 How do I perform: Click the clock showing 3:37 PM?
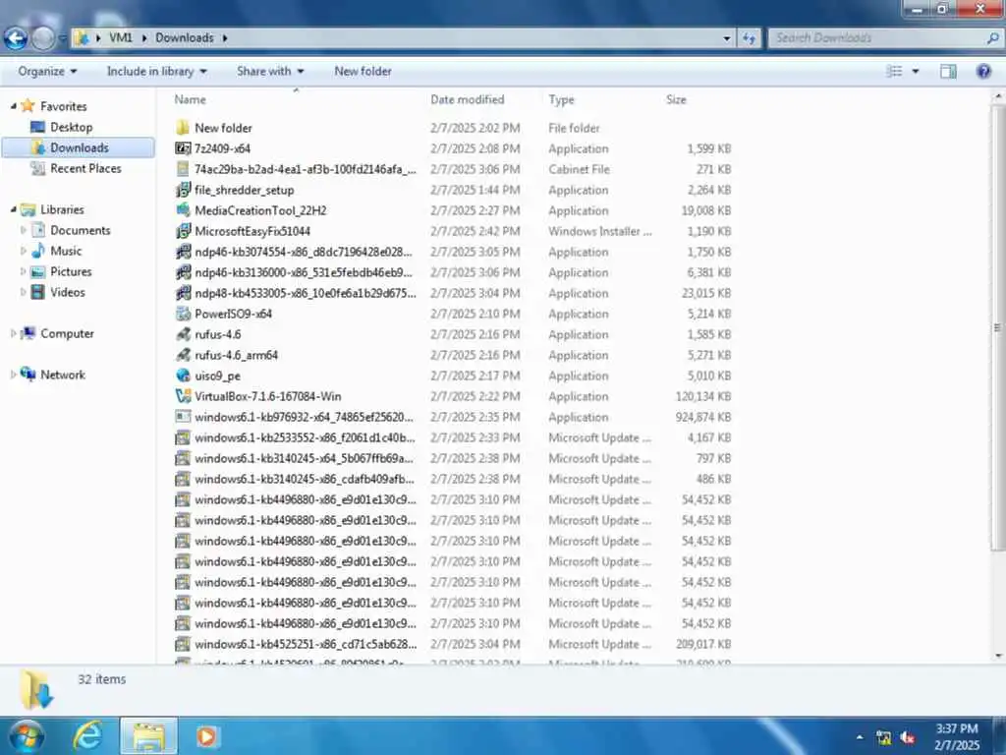coord(956,728)
